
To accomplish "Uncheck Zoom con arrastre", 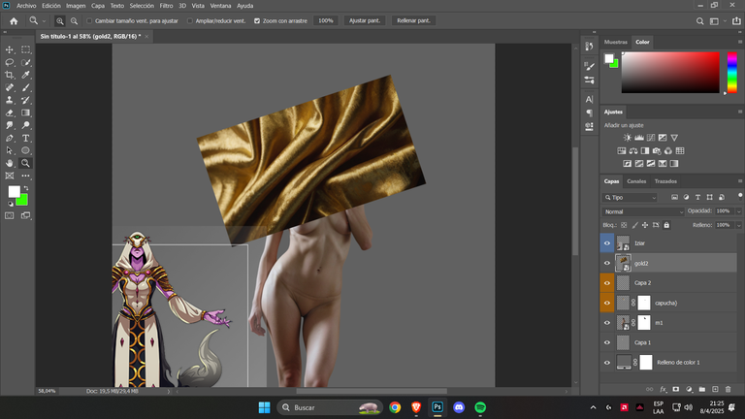I will (257, 21).
